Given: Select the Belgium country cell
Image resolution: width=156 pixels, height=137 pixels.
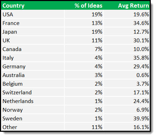Looking at the screenshot, I should click(33, 84).
